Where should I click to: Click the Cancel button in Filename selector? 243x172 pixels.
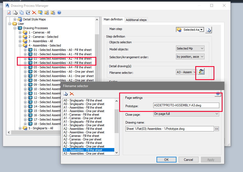(188, 160)
